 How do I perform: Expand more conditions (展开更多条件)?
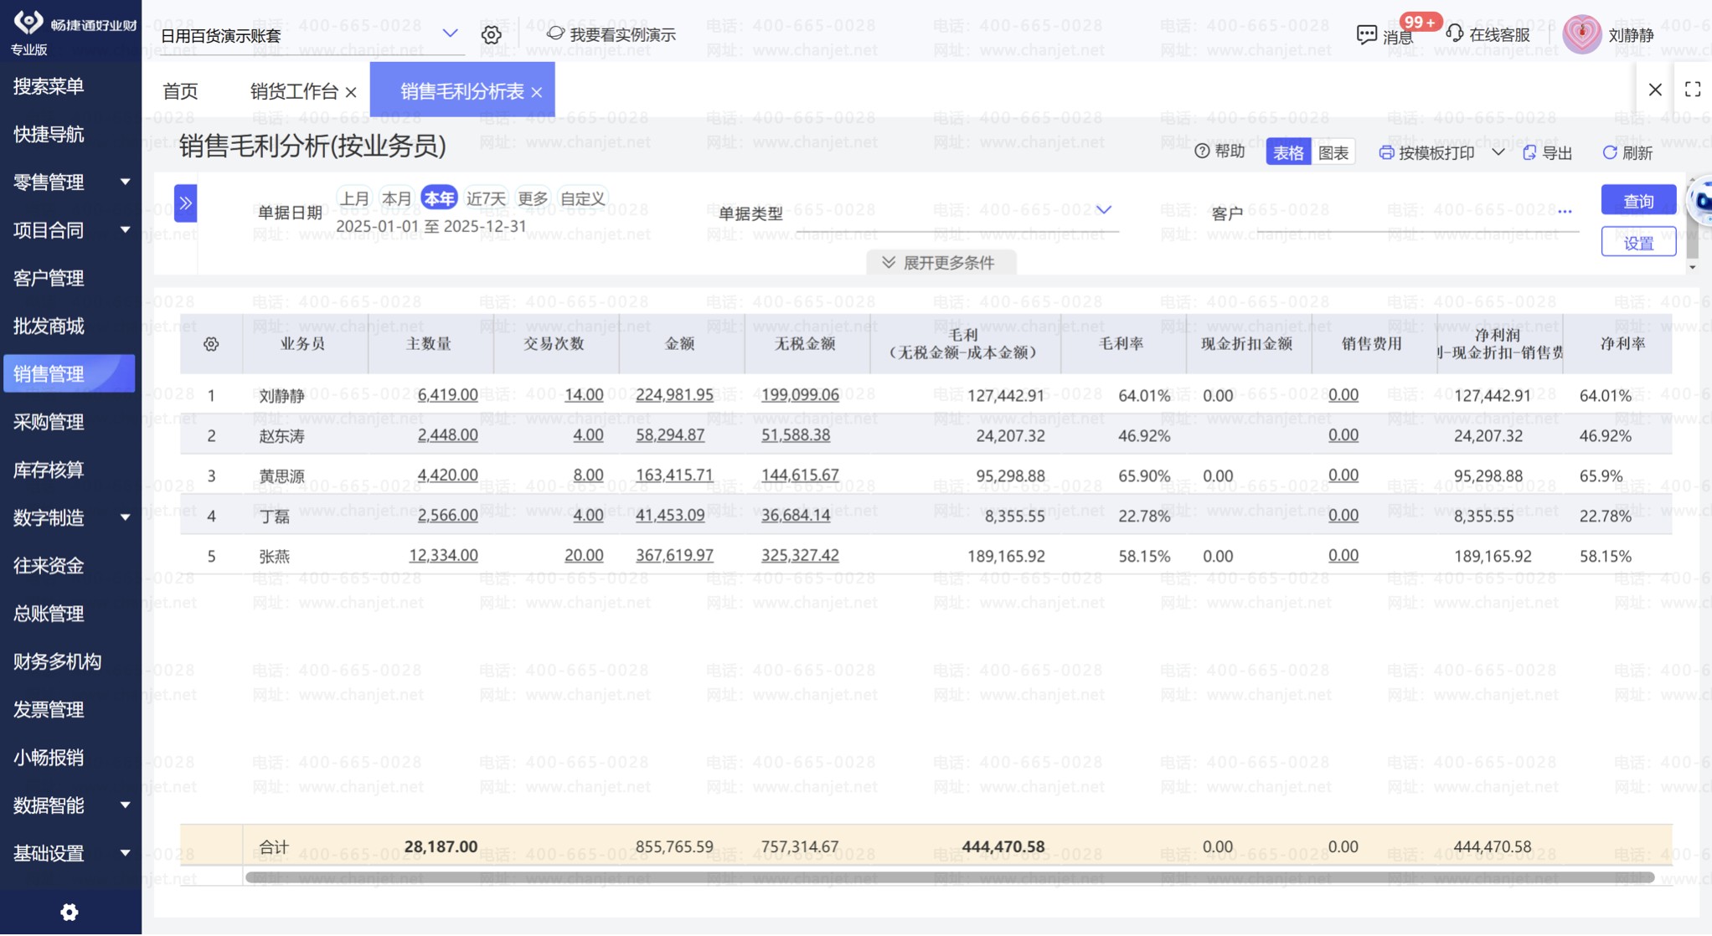click(940, 263)
